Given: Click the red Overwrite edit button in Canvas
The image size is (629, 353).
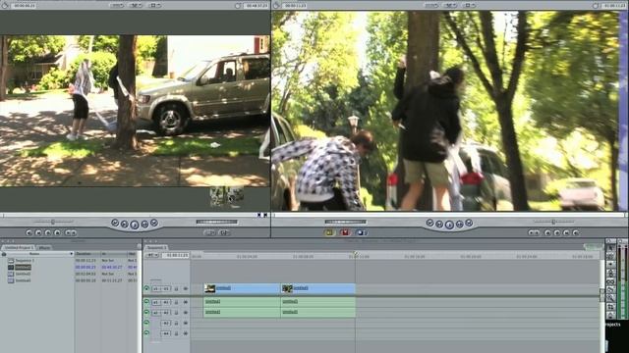Looking at the screenshot, I should (345, 232).
